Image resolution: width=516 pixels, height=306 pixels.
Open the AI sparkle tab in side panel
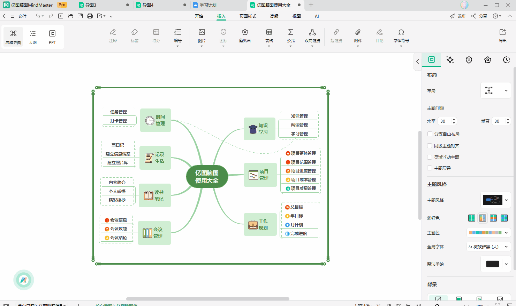[x=450, y=60]
